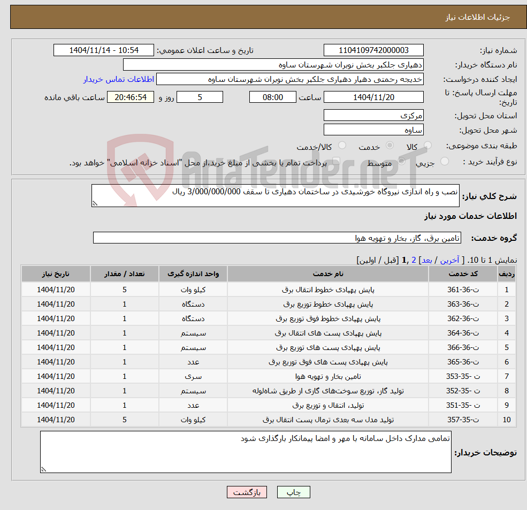The height and width of the screenshot is (510, 527).
Task: Select the خدمت radio button
Action: 390,145
